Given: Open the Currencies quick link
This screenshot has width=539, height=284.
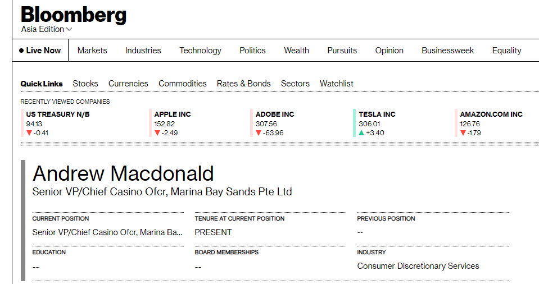Looking at the screenshot, I should point(128,84).
